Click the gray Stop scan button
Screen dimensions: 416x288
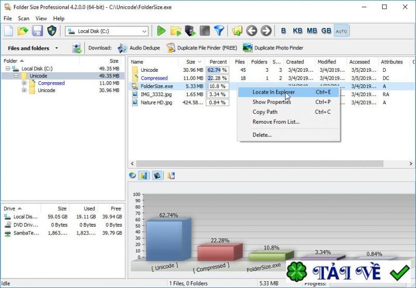[204, 31]
